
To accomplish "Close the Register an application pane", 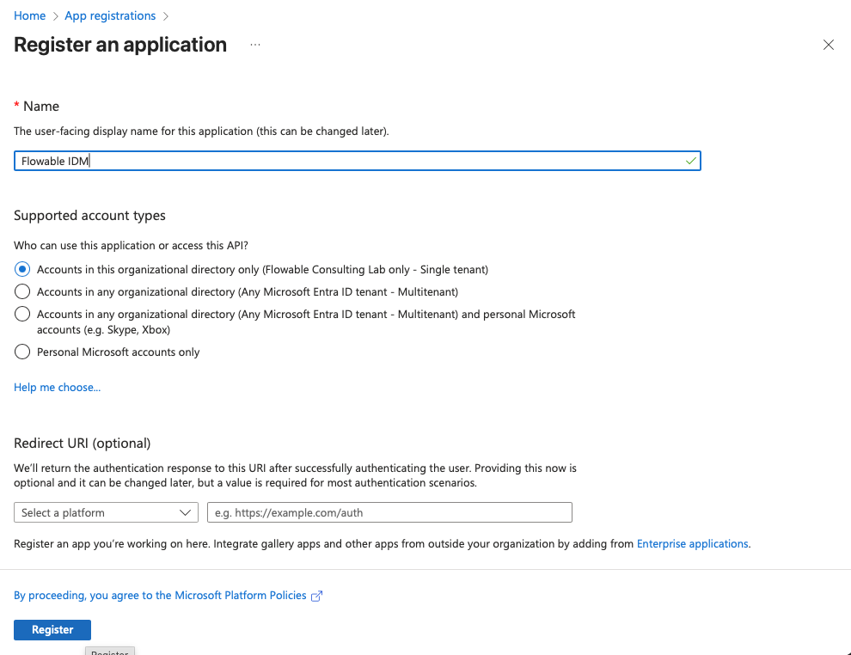I will click(x=828, y=45).
